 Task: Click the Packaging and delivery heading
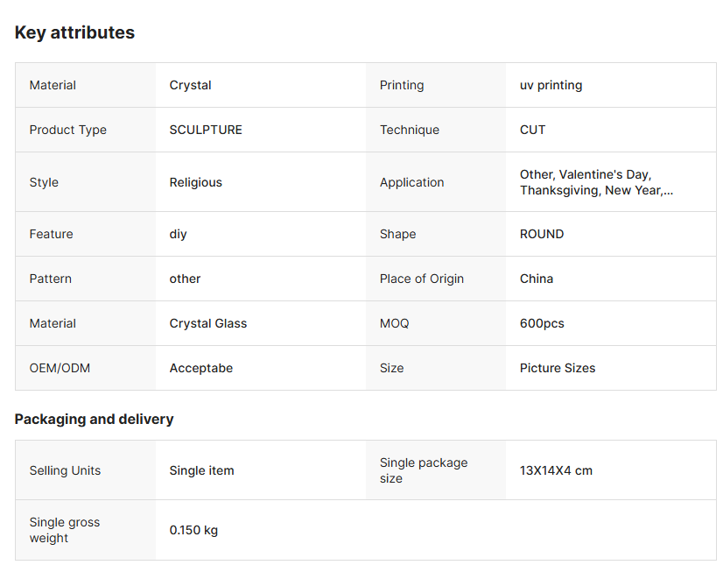pyautogui.click(x=95, y=419)
